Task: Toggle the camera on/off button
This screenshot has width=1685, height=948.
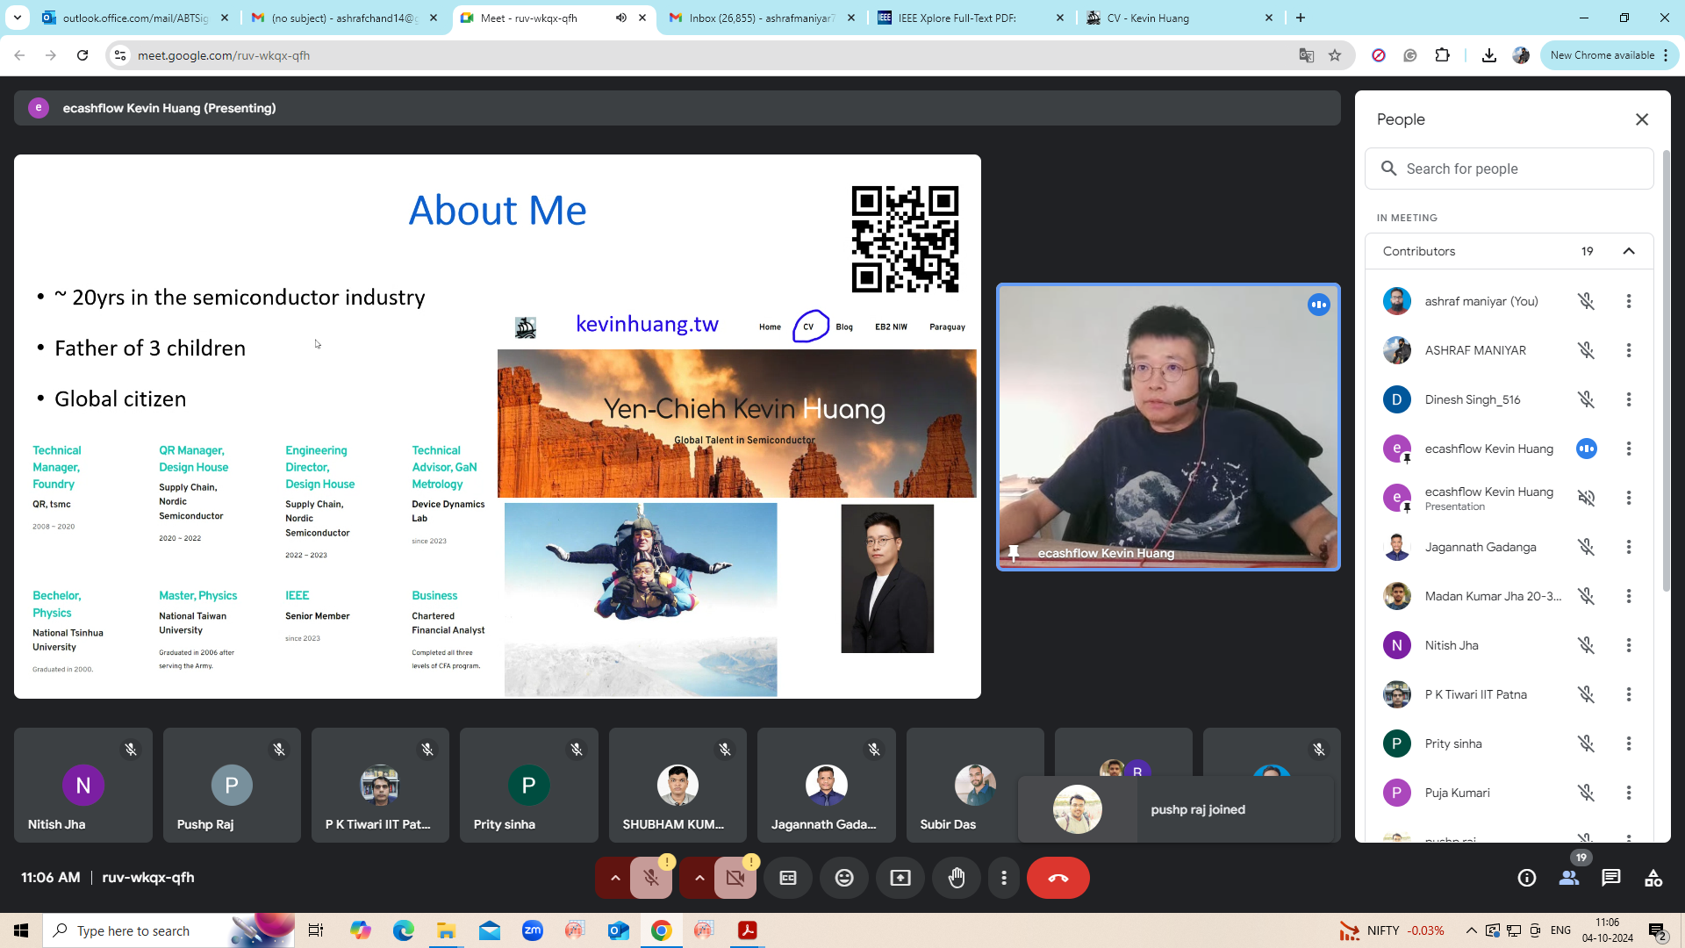Action: pyautogui.click(x=735, y=878)
